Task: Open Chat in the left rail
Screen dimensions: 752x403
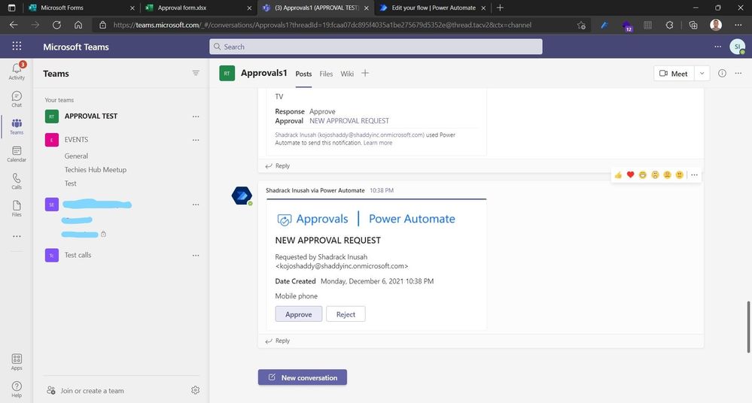Action: pyautogui.click(x=17, y=99)
